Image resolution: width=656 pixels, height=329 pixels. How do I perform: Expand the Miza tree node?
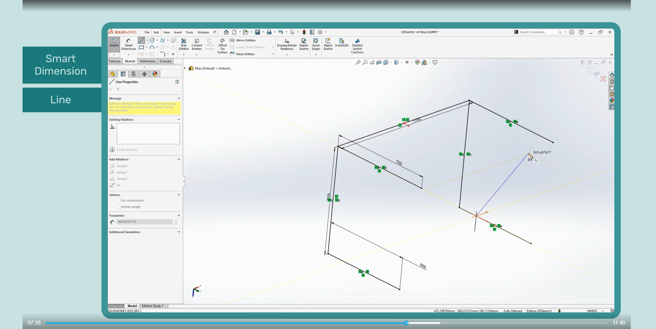click(x=185, y=68)
